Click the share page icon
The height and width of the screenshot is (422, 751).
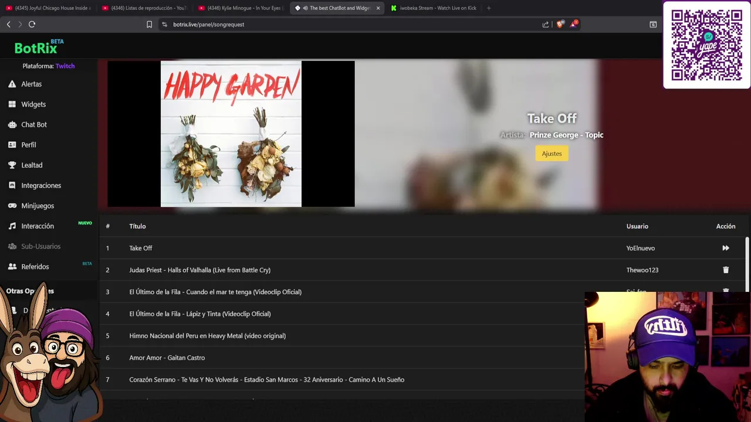[546, 25]
